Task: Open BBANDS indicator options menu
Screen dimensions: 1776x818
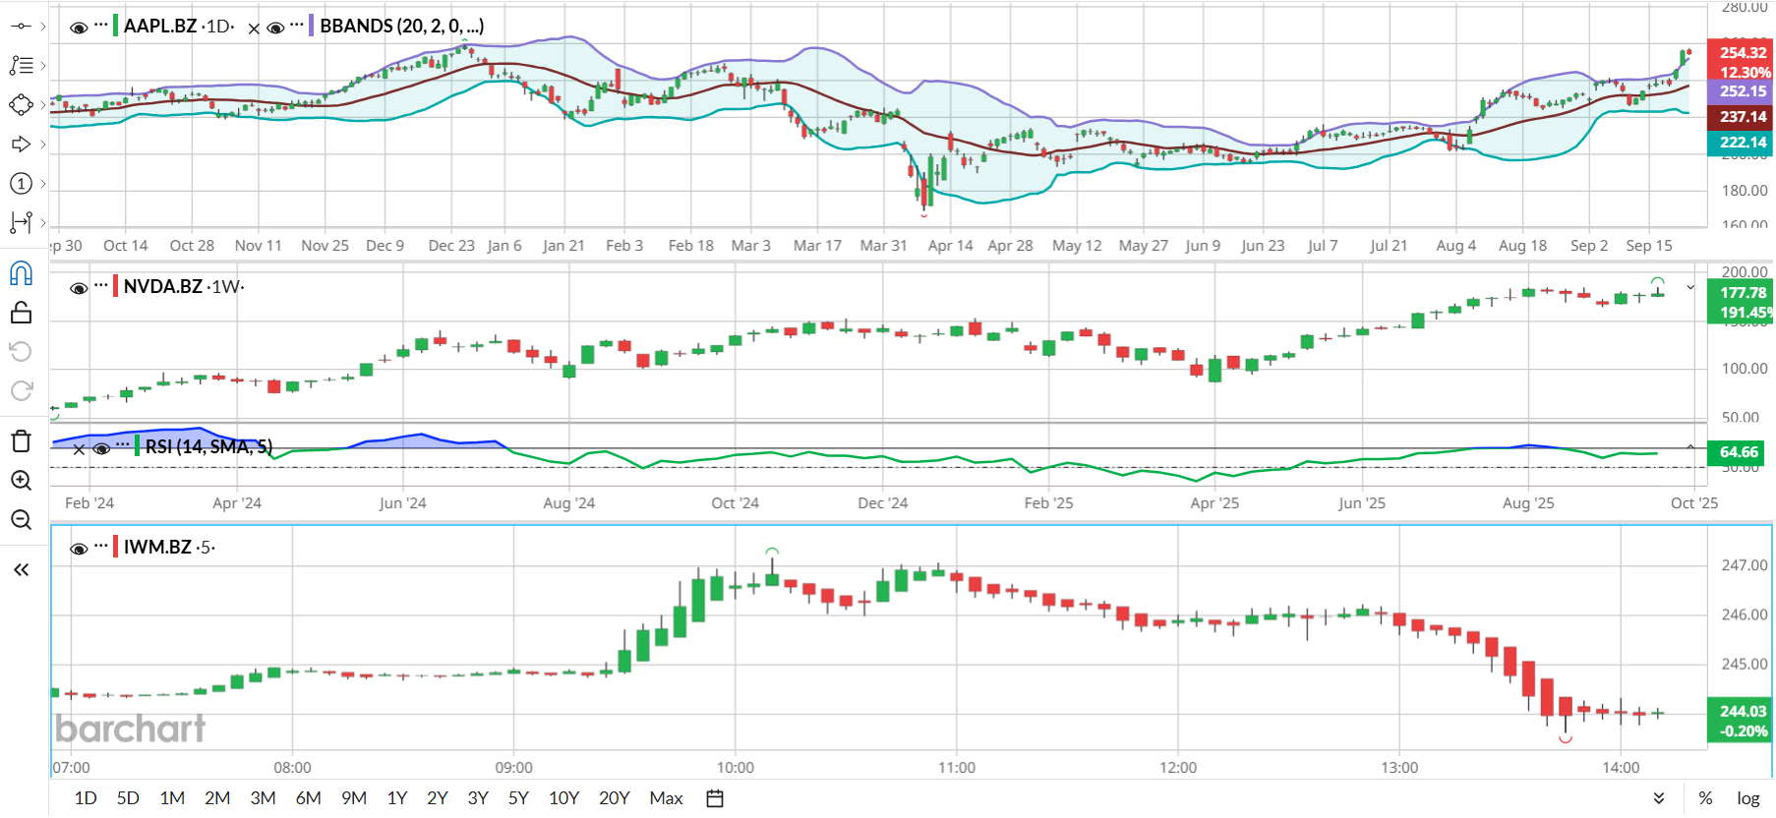Action: click(x=297, y=25)
